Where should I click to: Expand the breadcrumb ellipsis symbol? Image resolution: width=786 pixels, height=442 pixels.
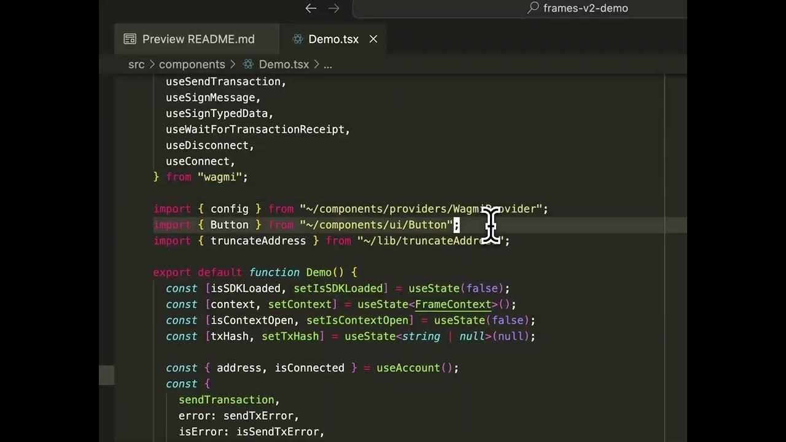coord(328,64)
